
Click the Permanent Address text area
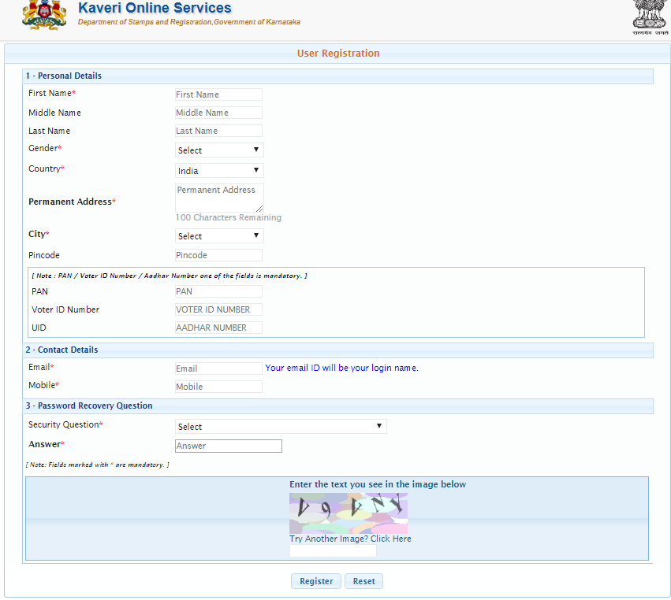pyautogui.click(x=218, y=195)
